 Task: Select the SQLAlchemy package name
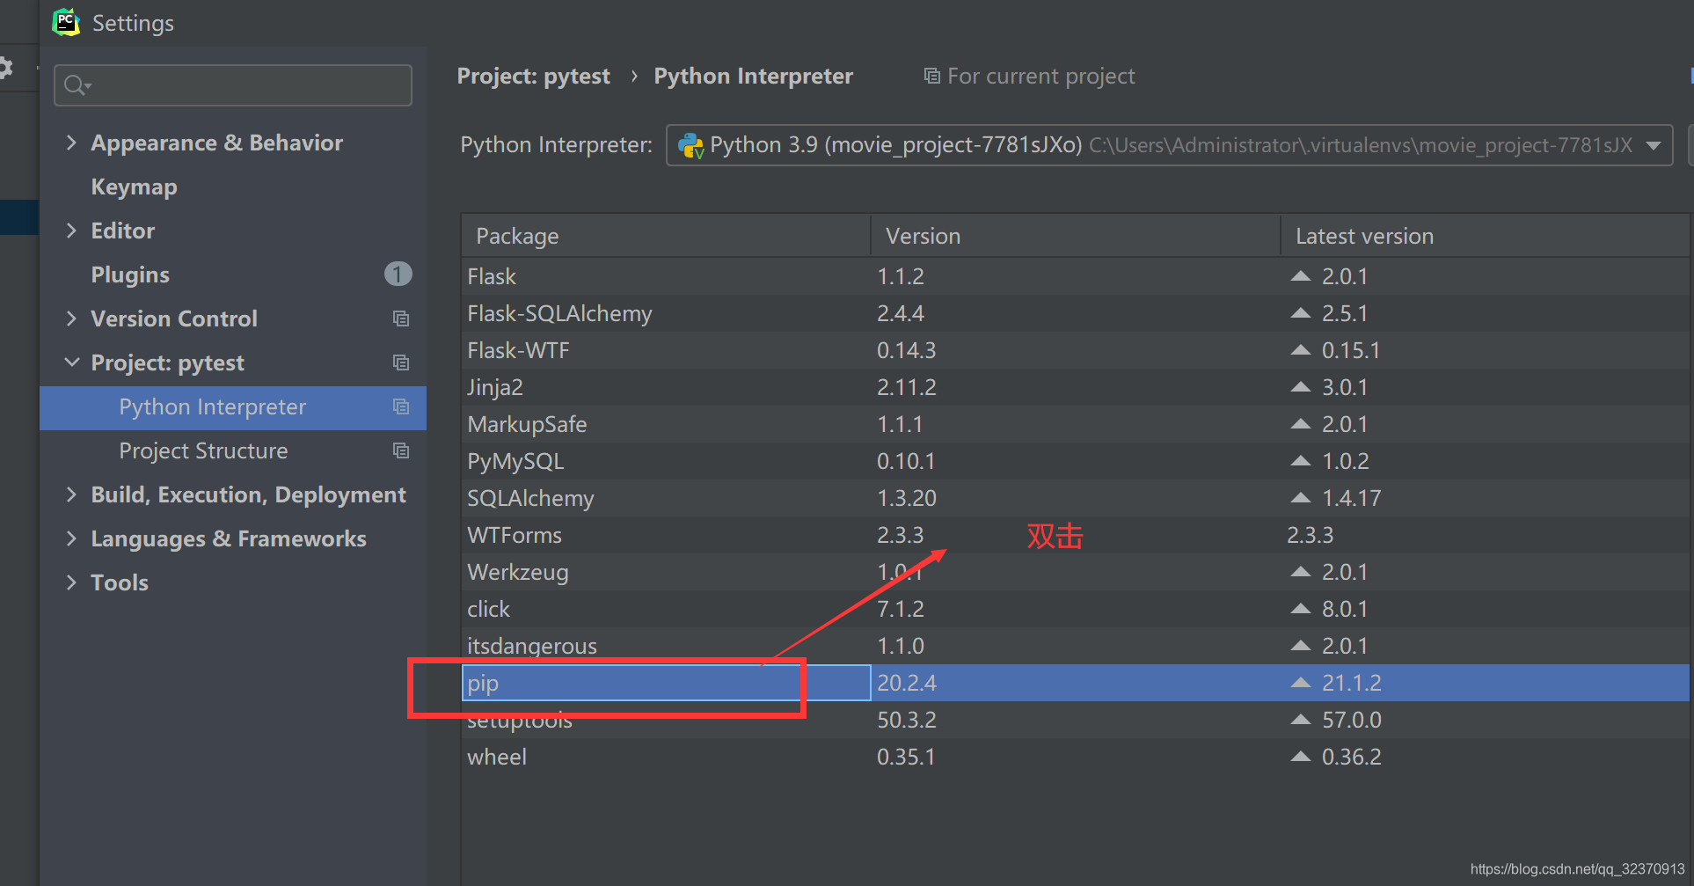(530, 499)
